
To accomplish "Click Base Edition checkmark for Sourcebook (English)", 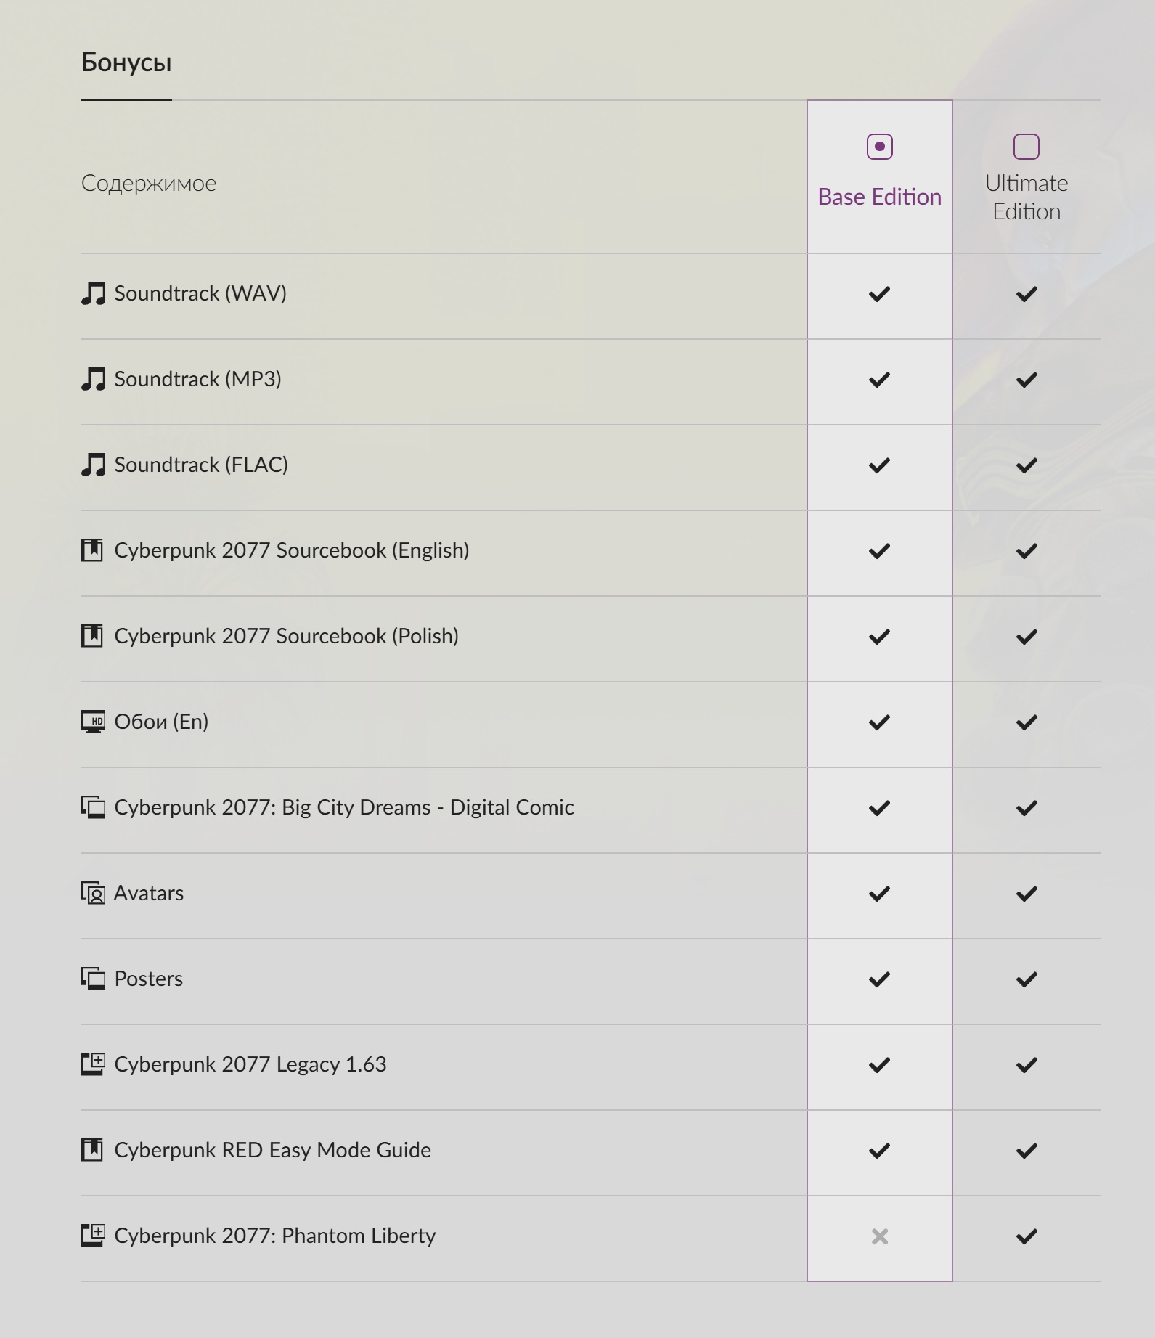I will point(879,551).
